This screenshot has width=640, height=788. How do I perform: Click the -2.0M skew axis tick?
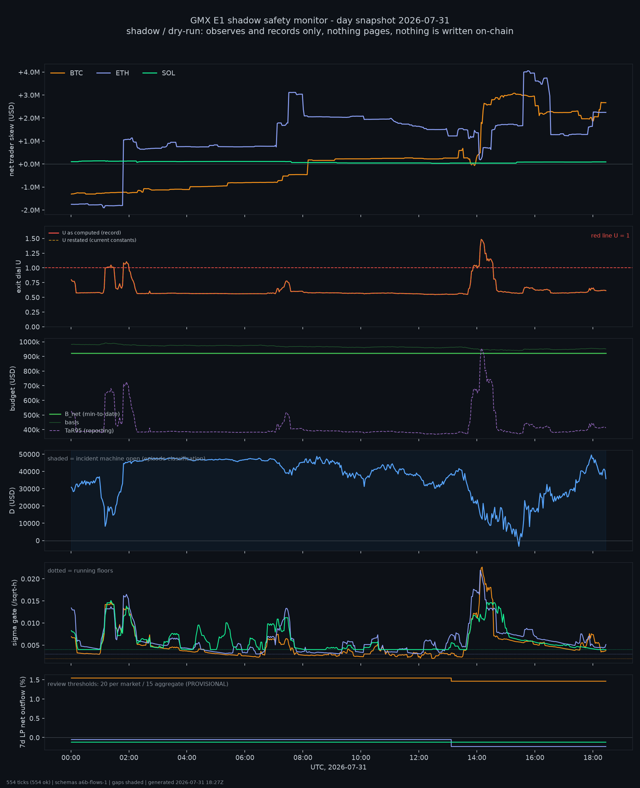30,210
